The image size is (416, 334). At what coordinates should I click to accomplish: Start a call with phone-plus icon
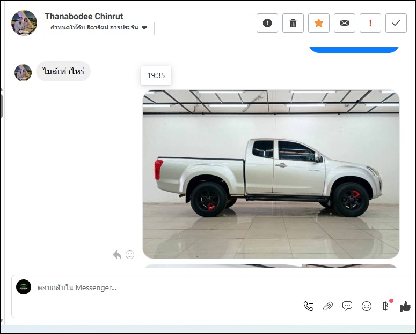click(x=309, y=306)
